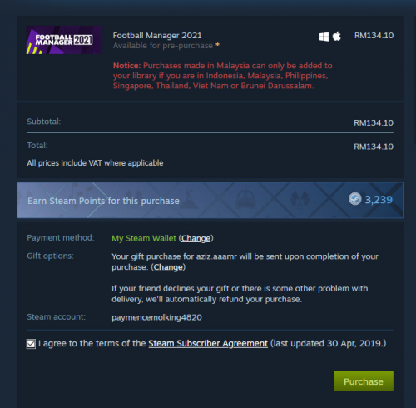Click the Subtotal amount RM134.10
Screen dimensions: 416x408
[x=374, y=122]
